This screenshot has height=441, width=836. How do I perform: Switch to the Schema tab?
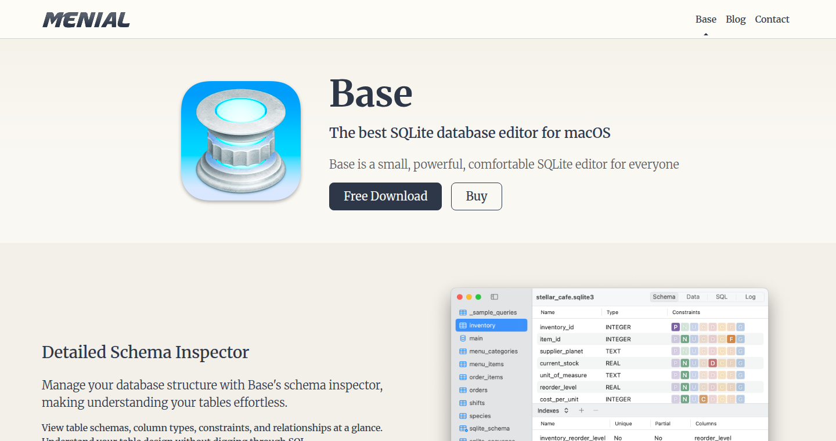[664, 297]
